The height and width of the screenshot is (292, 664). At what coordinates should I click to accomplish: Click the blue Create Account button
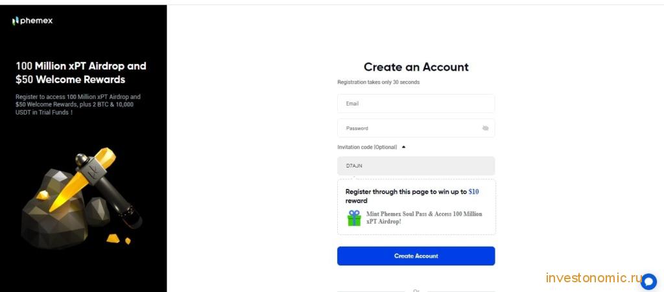(416, 256)
